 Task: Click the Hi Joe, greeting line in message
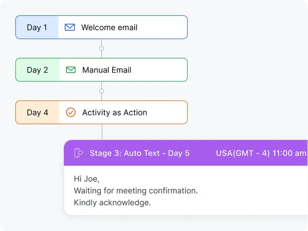click(86, 179)
